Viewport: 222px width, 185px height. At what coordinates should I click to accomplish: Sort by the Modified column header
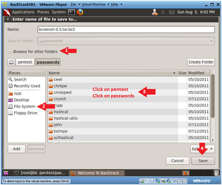click(198, 73)
